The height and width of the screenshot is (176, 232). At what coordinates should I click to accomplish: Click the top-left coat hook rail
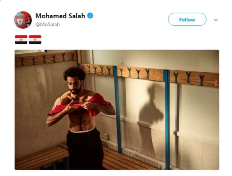coord(46,59)
